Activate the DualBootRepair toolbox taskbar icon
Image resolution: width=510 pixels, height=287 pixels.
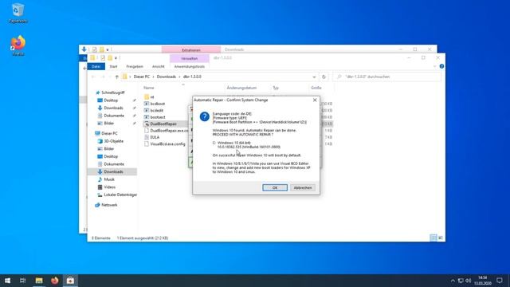pyautogui.click(x=70, y=281)
